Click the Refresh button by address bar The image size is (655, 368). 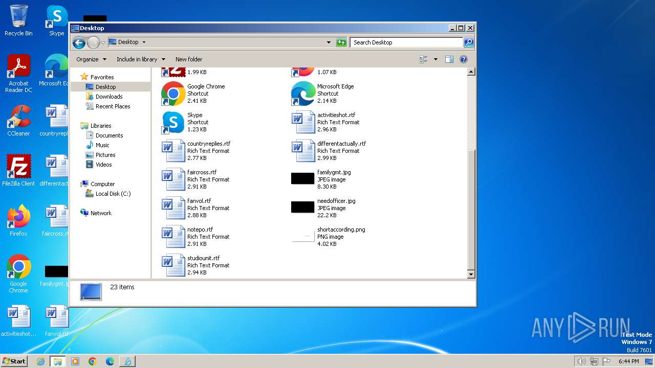pyautogui.click(x=341, y=42)
